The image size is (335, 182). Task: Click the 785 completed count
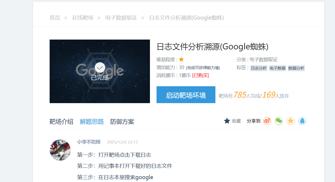click(x=240, y=95)
